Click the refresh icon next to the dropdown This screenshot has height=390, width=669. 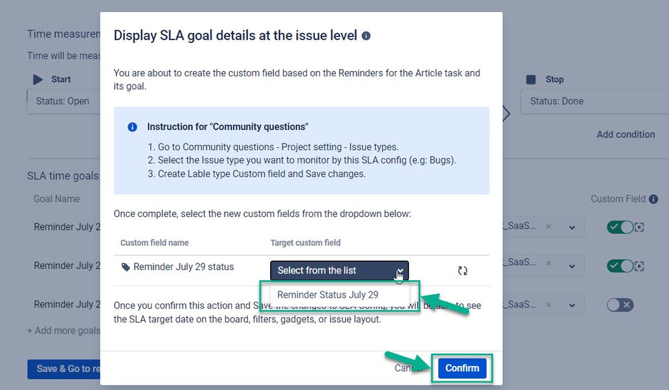(x=463, y=271)
